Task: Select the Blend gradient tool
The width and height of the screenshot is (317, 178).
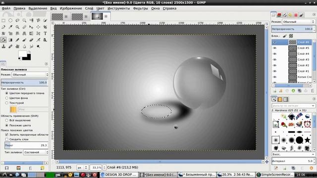Action: (10, 40)
